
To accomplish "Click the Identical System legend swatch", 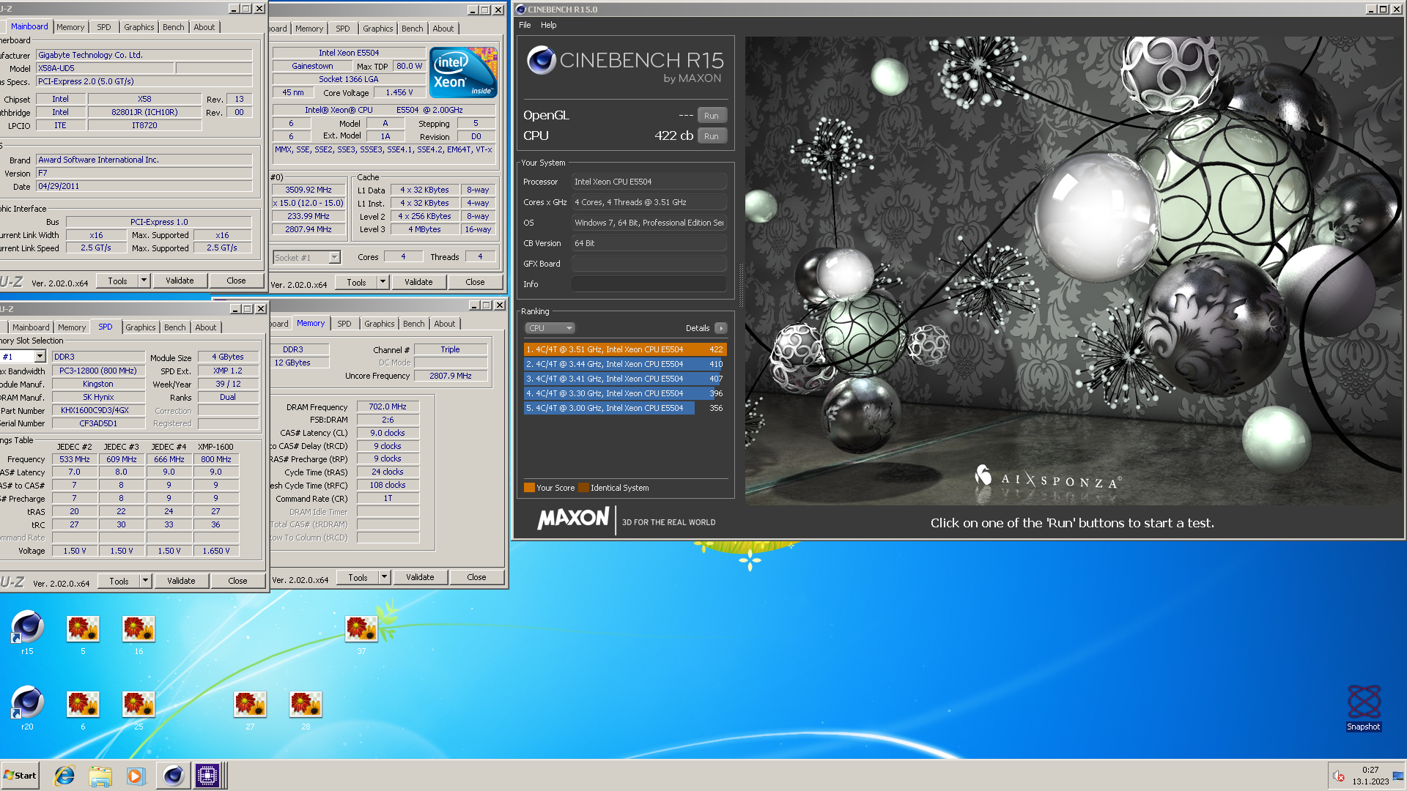I will point(583,488).
